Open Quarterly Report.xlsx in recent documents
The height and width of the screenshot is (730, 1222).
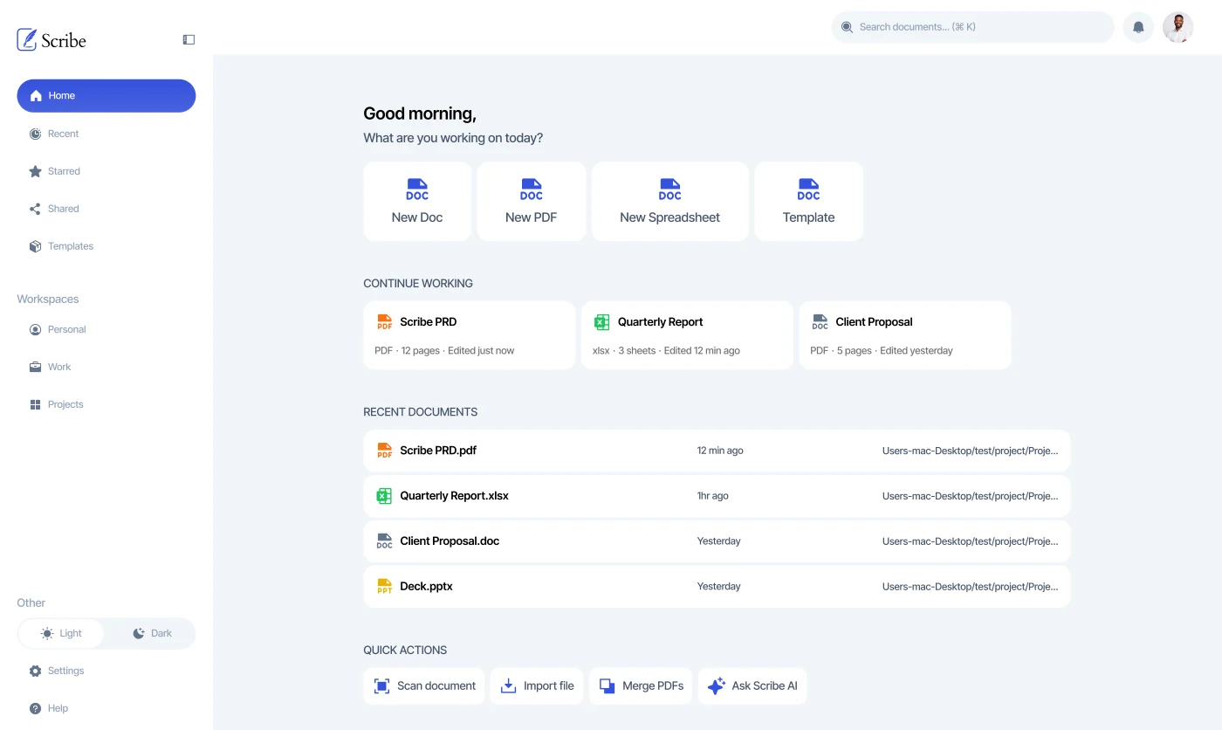click(717, 496)
